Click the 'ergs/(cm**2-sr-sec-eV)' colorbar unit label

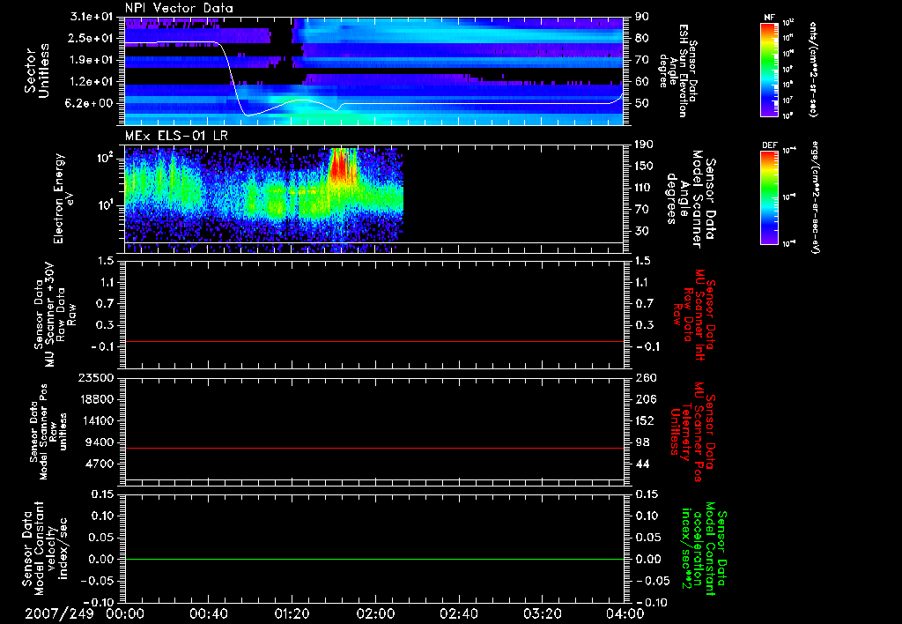814,198
